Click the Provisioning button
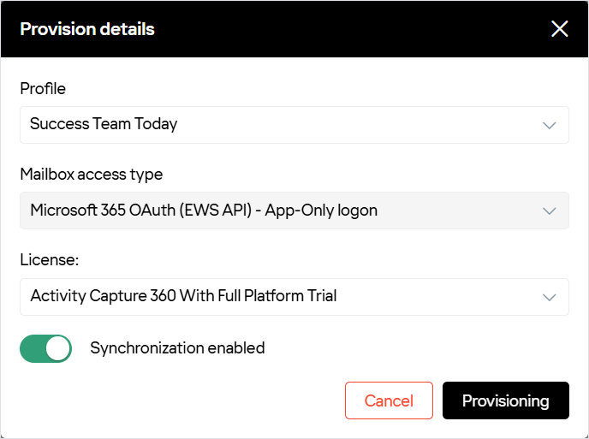 (506, 400)
